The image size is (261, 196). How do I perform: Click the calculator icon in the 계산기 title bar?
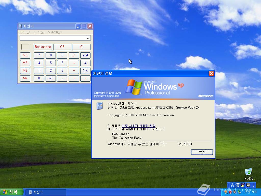coord(20,26)
